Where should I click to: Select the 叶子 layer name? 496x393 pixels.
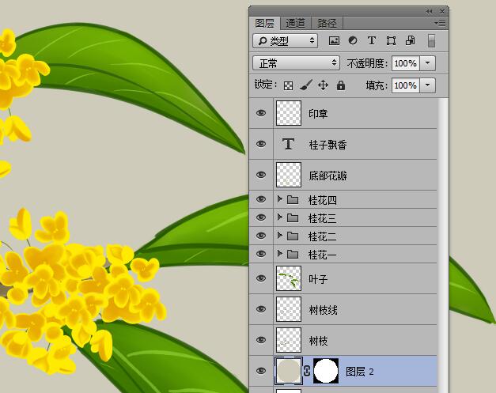pos(318,279)
